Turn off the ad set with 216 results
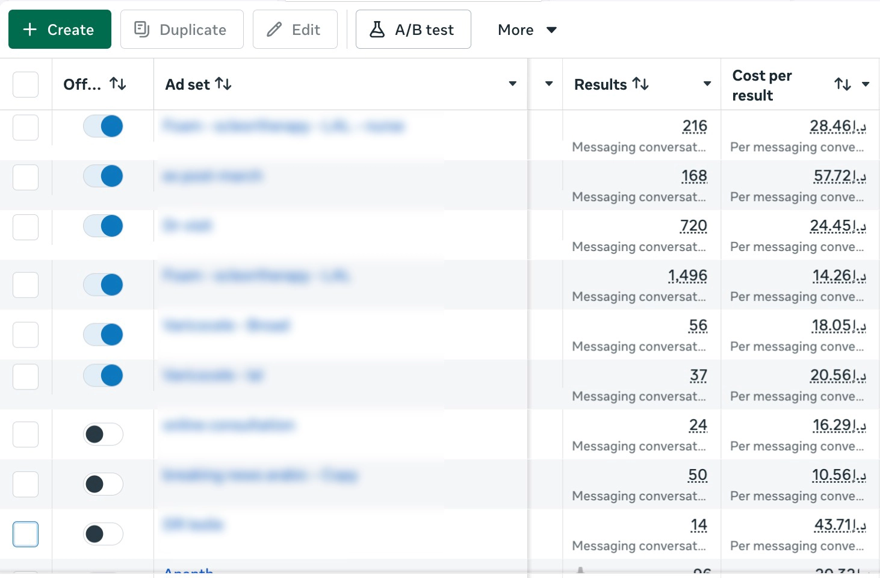 pyautogui.click(x=103, y=126)
